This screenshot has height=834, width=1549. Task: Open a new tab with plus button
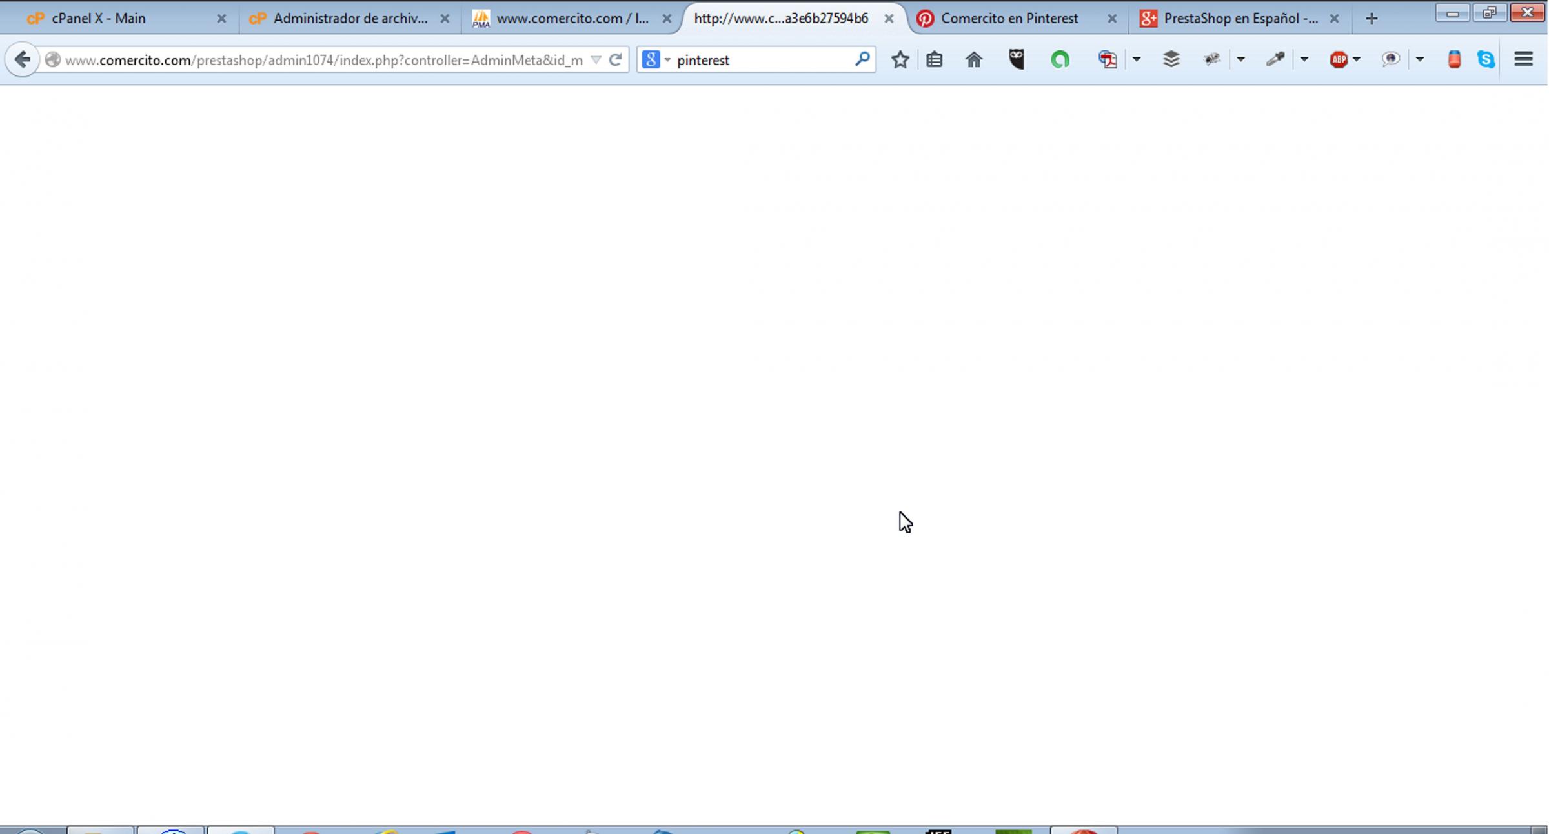coord(1372,19)
